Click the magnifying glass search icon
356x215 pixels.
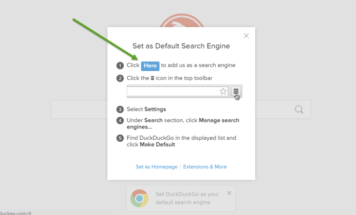[299, 109]
